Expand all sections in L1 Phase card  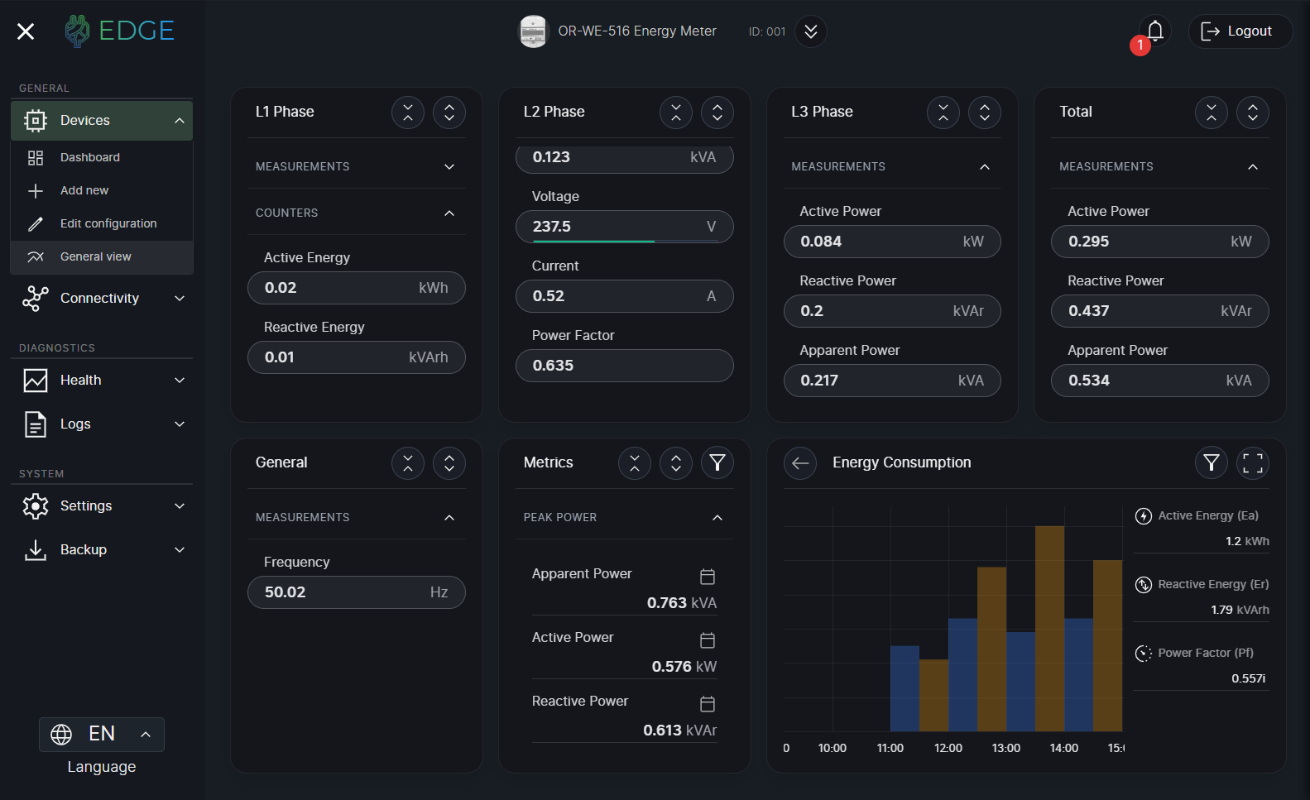coord(449,113)
